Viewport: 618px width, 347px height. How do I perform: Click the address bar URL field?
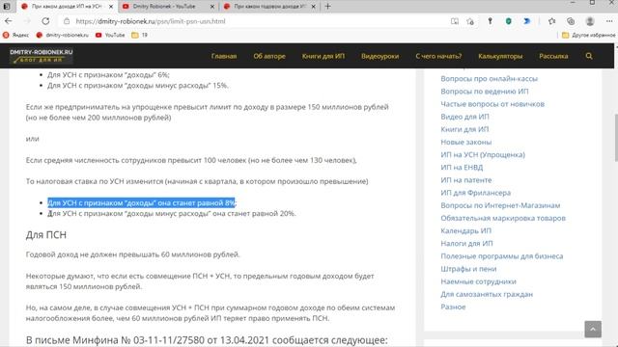point(252,21)
